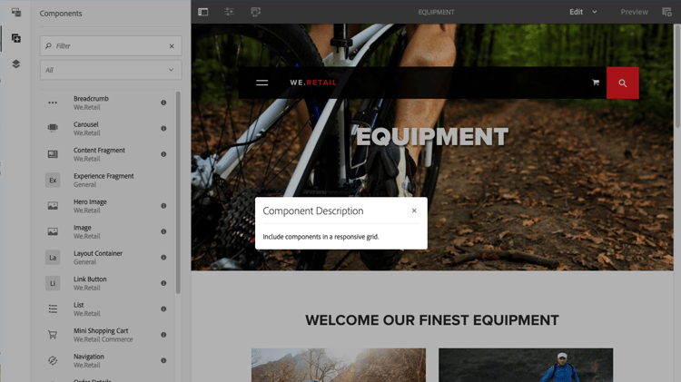Focus the Filter search field
The image size is (681, 382).
111,45
